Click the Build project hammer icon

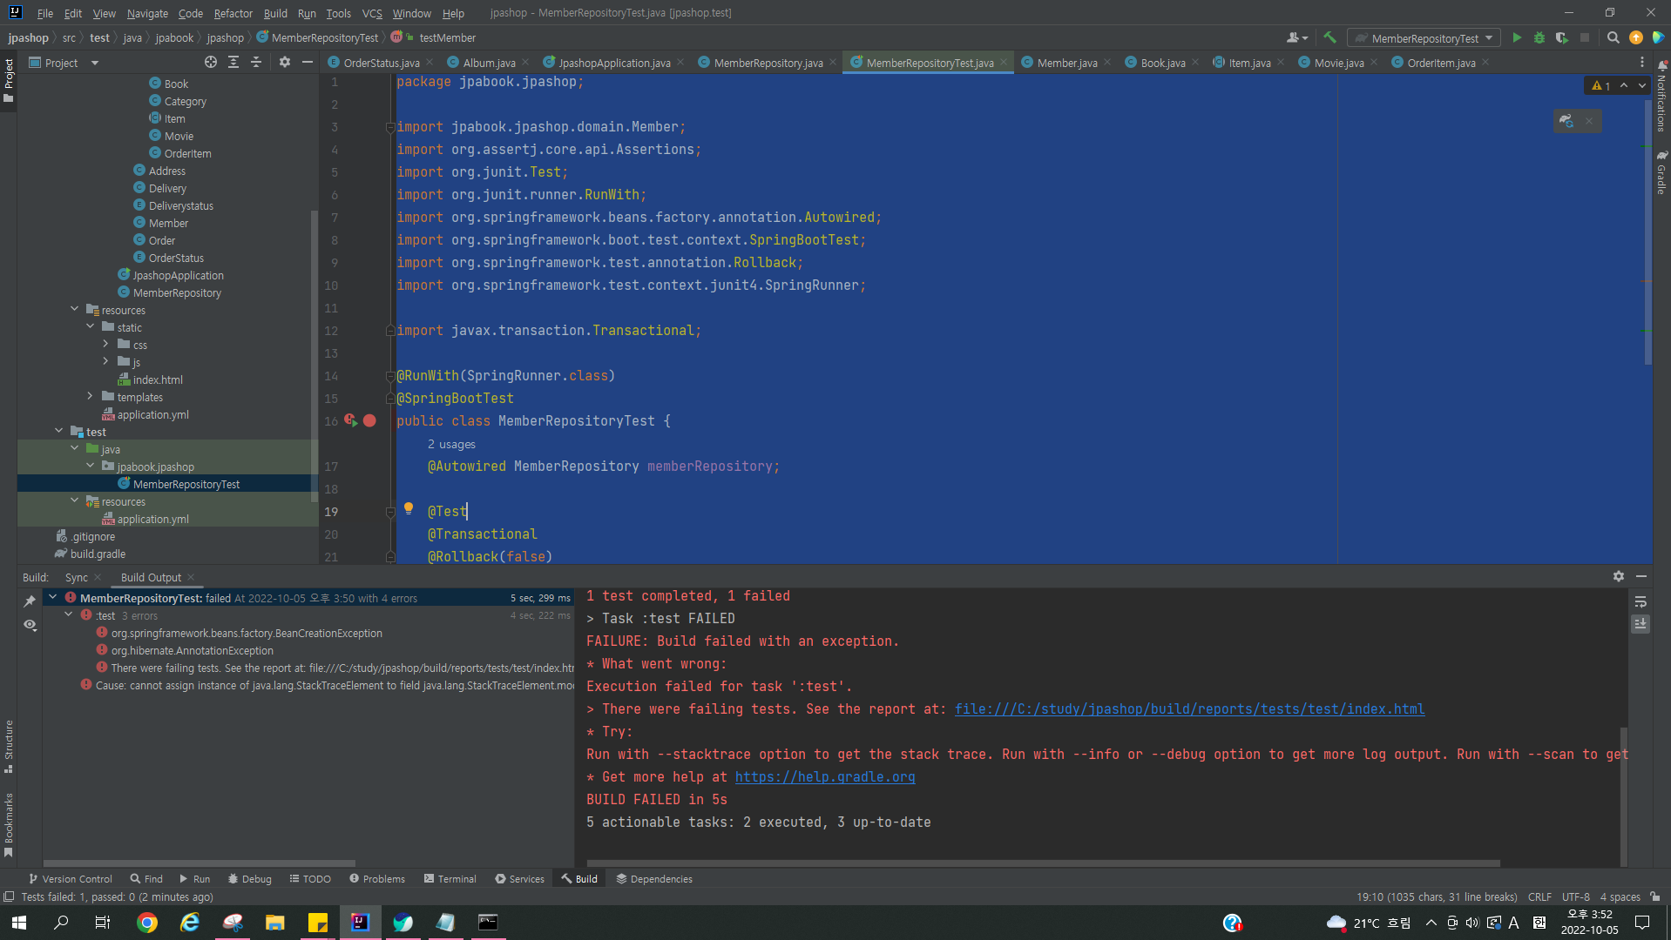[1329, 37]
